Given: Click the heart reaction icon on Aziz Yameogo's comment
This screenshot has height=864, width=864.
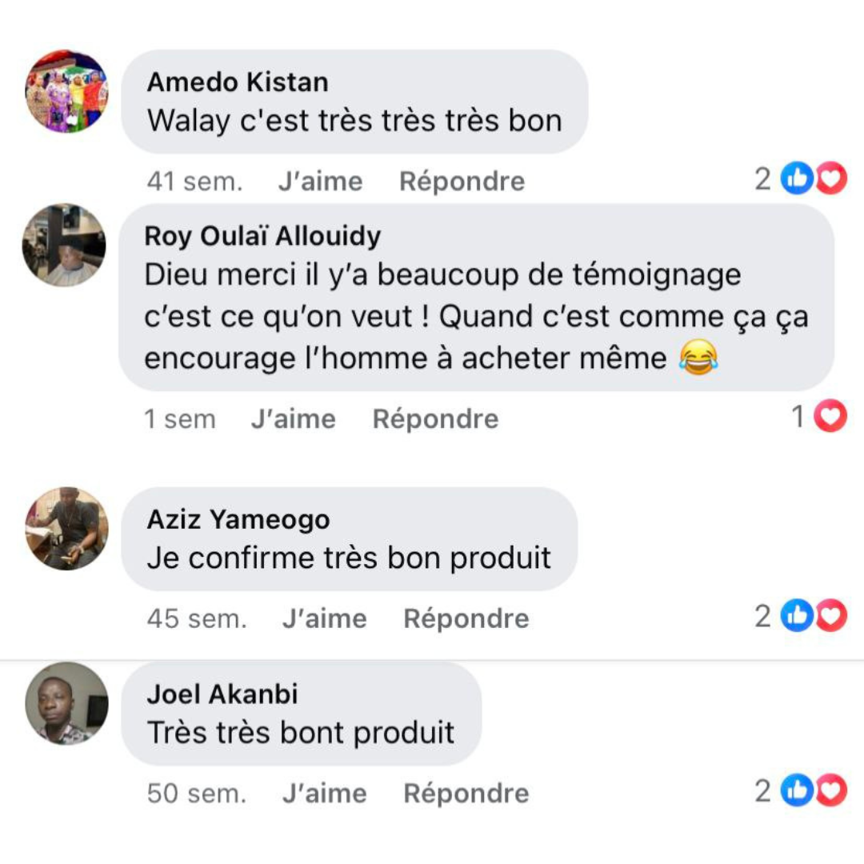Looking at the screenshot, I should [x=831, y=617].
